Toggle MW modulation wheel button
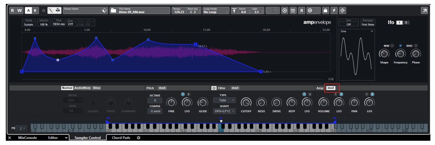Viewport: 435px width, 145px height. [392, 46]
